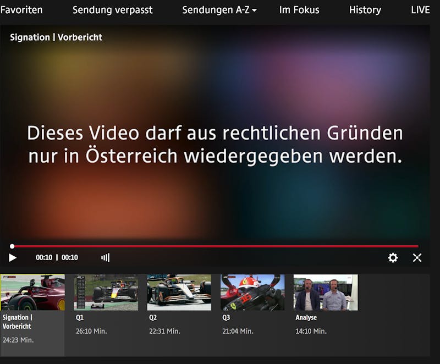440x364 pixels.
Task: Navigate to the History tab
Action: [x=365, y=10]
